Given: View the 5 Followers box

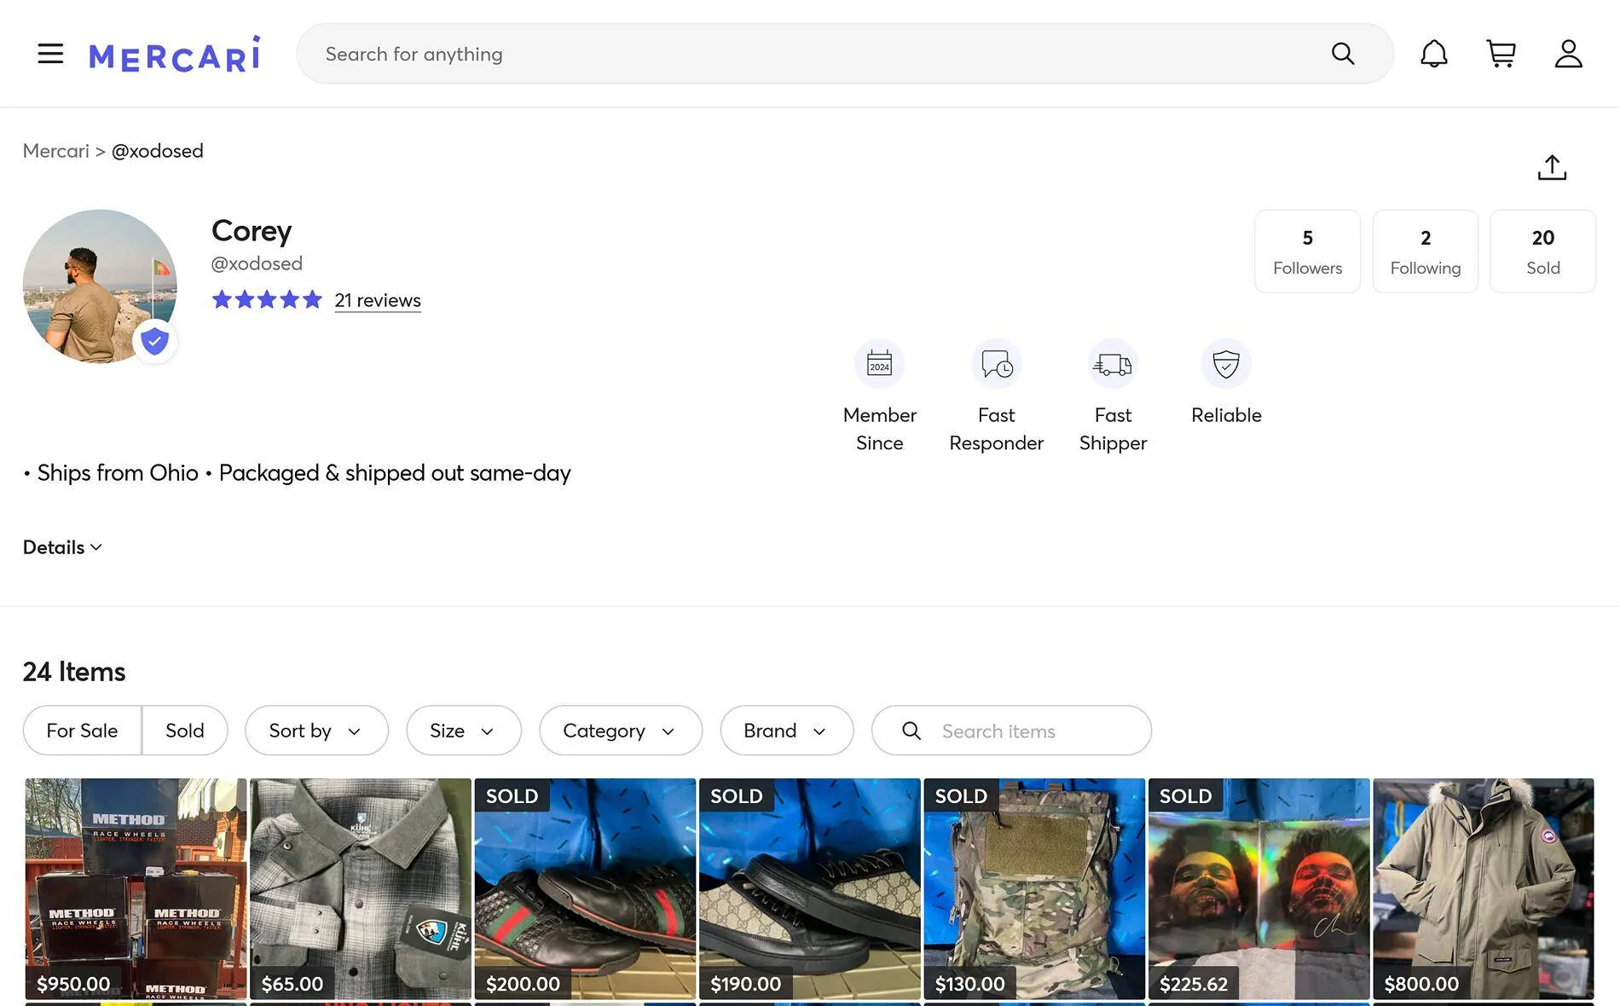Looking at the screenshot, I should pos(1307,251).
